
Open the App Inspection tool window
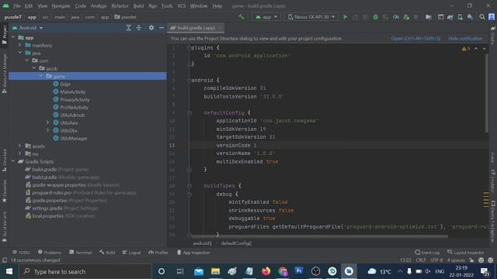pos(193,253)
